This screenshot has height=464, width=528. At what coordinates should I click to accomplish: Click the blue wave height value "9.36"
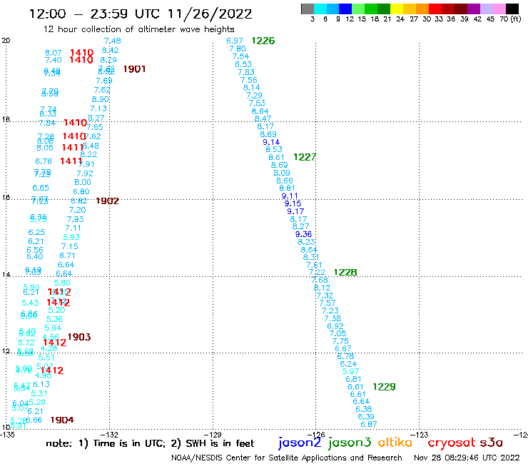click(304, 234)
